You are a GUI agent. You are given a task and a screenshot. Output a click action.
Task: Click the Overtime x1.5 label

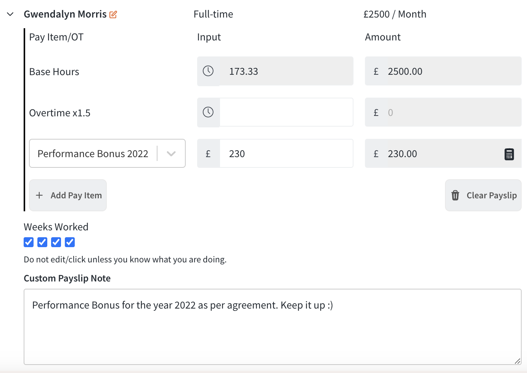60,113
